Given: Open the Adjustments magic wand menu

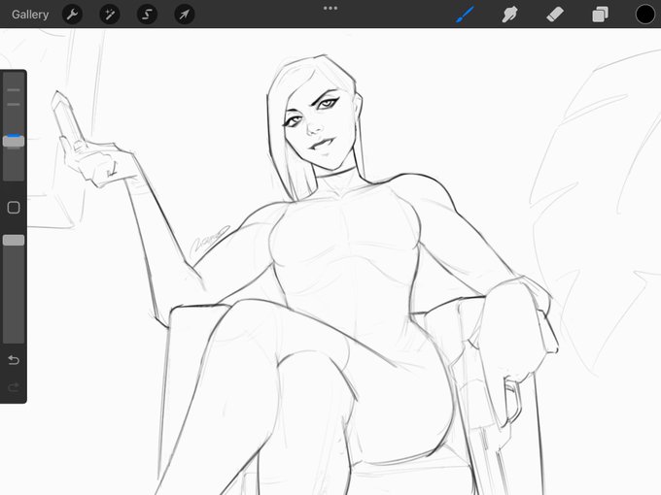Looking at the screenshot, I should coord(110,15).
